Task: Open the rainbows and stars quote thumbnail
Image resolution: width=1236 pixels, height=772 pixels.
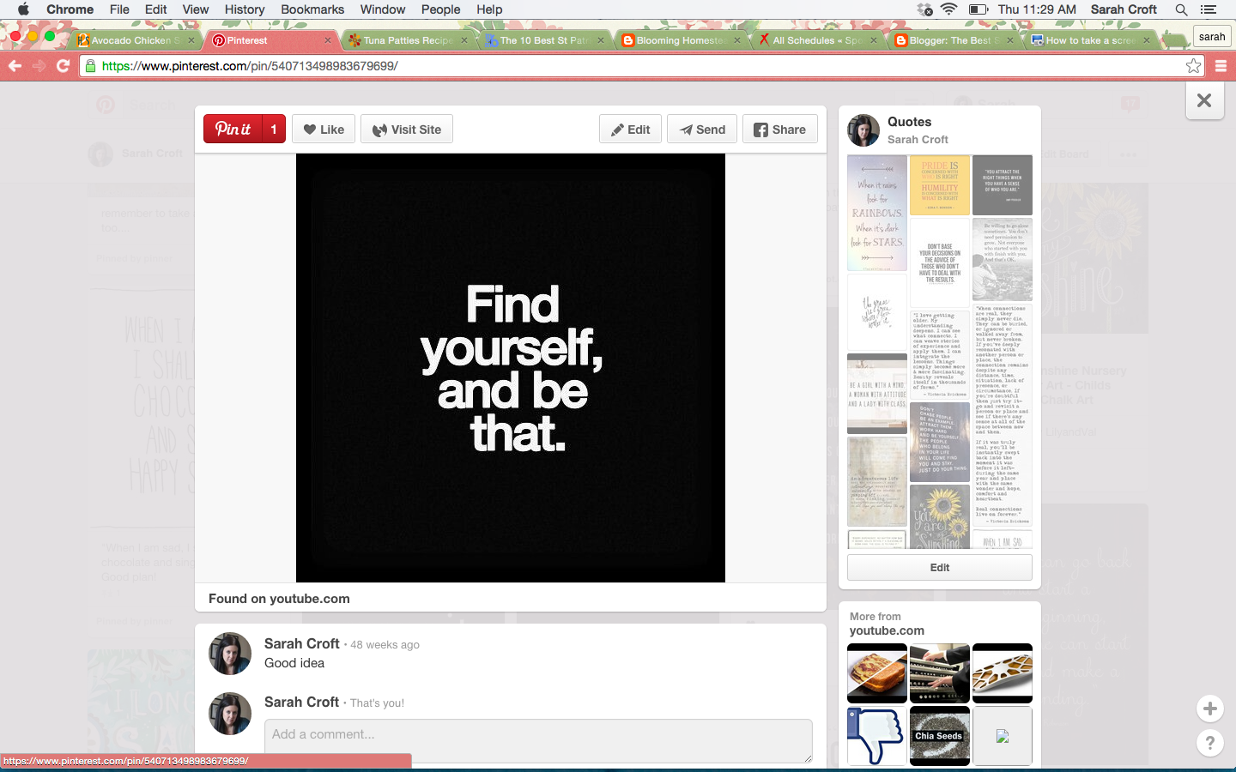Action: point(877,213)
